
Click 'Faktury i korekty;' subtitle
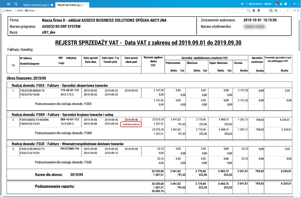point(20,50)
